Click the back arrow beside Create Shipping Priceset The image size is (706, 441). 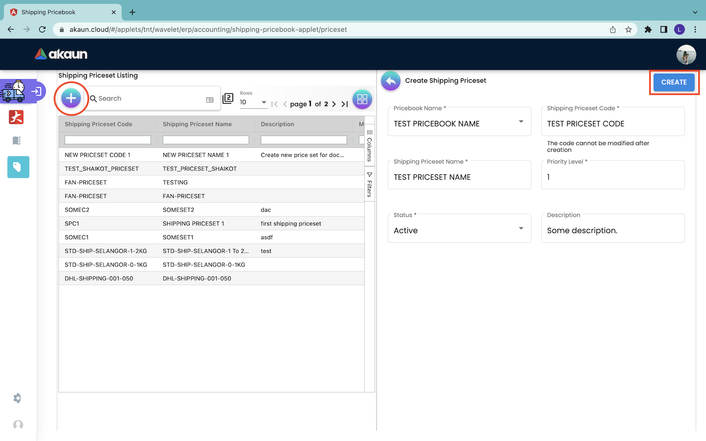[x=391, y=81]
